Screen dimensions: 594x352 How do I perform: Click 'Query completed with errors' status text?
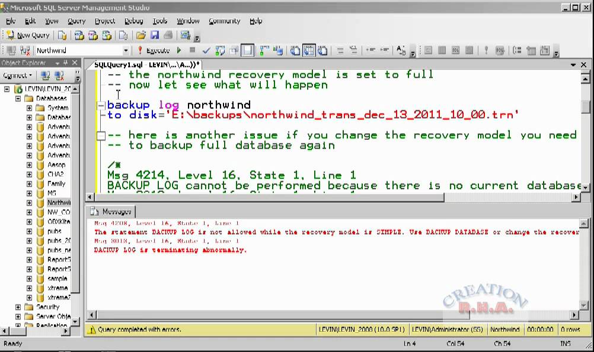pos(139,329)
